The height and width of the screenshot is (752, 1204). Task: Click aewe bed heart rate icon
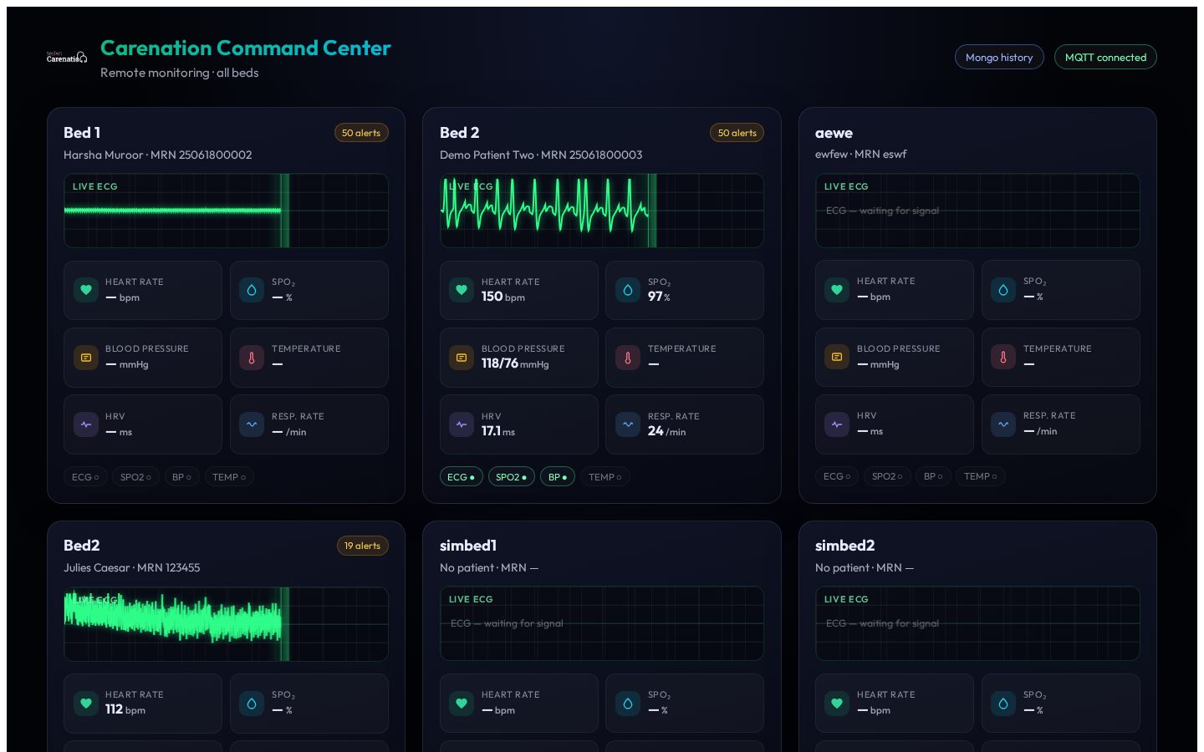click(837, 289)
